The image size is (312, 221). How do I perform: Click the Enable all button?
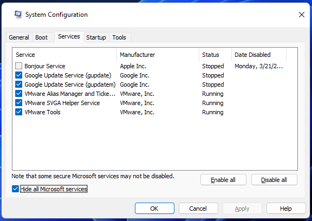click(223, 180)
